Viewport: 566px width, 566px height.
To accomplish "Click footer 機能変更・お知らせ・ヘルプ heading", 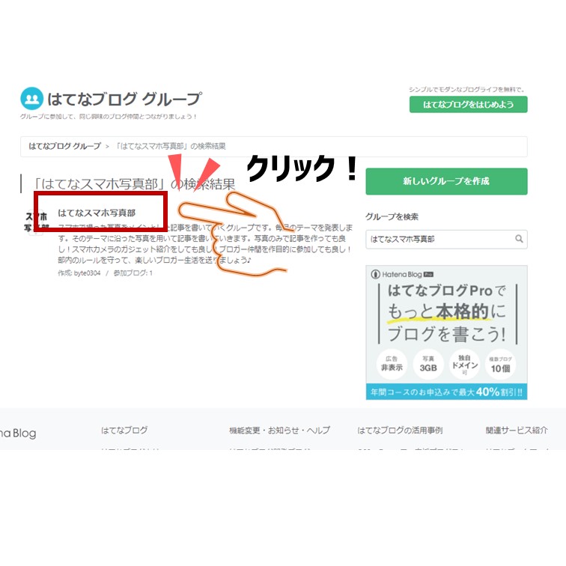I will (280, 430).
